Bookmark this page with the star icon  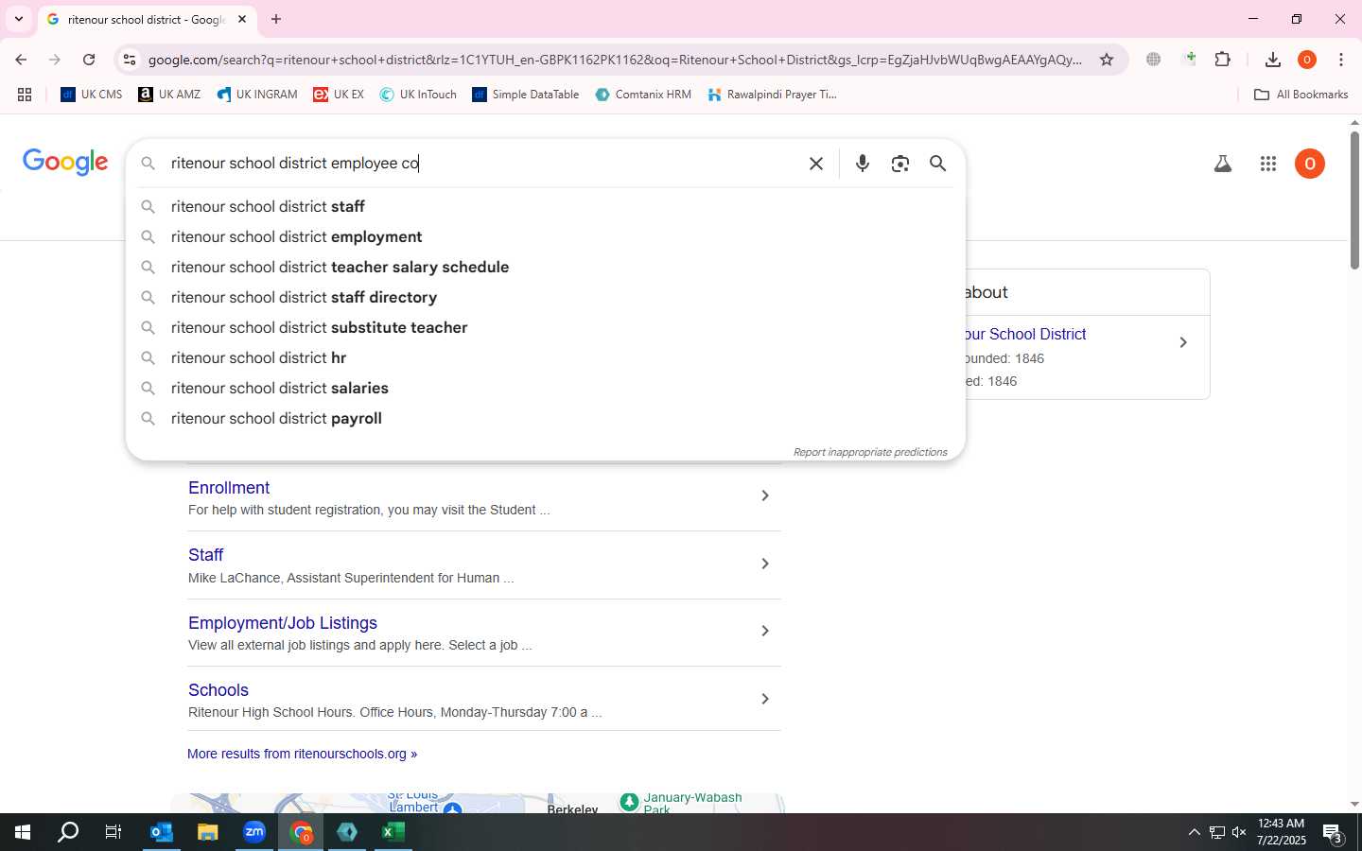[x=1107, y=60]
